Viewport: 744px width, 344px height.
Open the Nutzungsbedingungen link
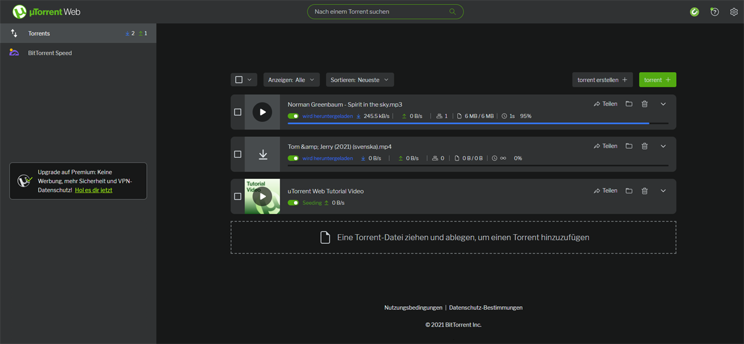coord(413,307)
